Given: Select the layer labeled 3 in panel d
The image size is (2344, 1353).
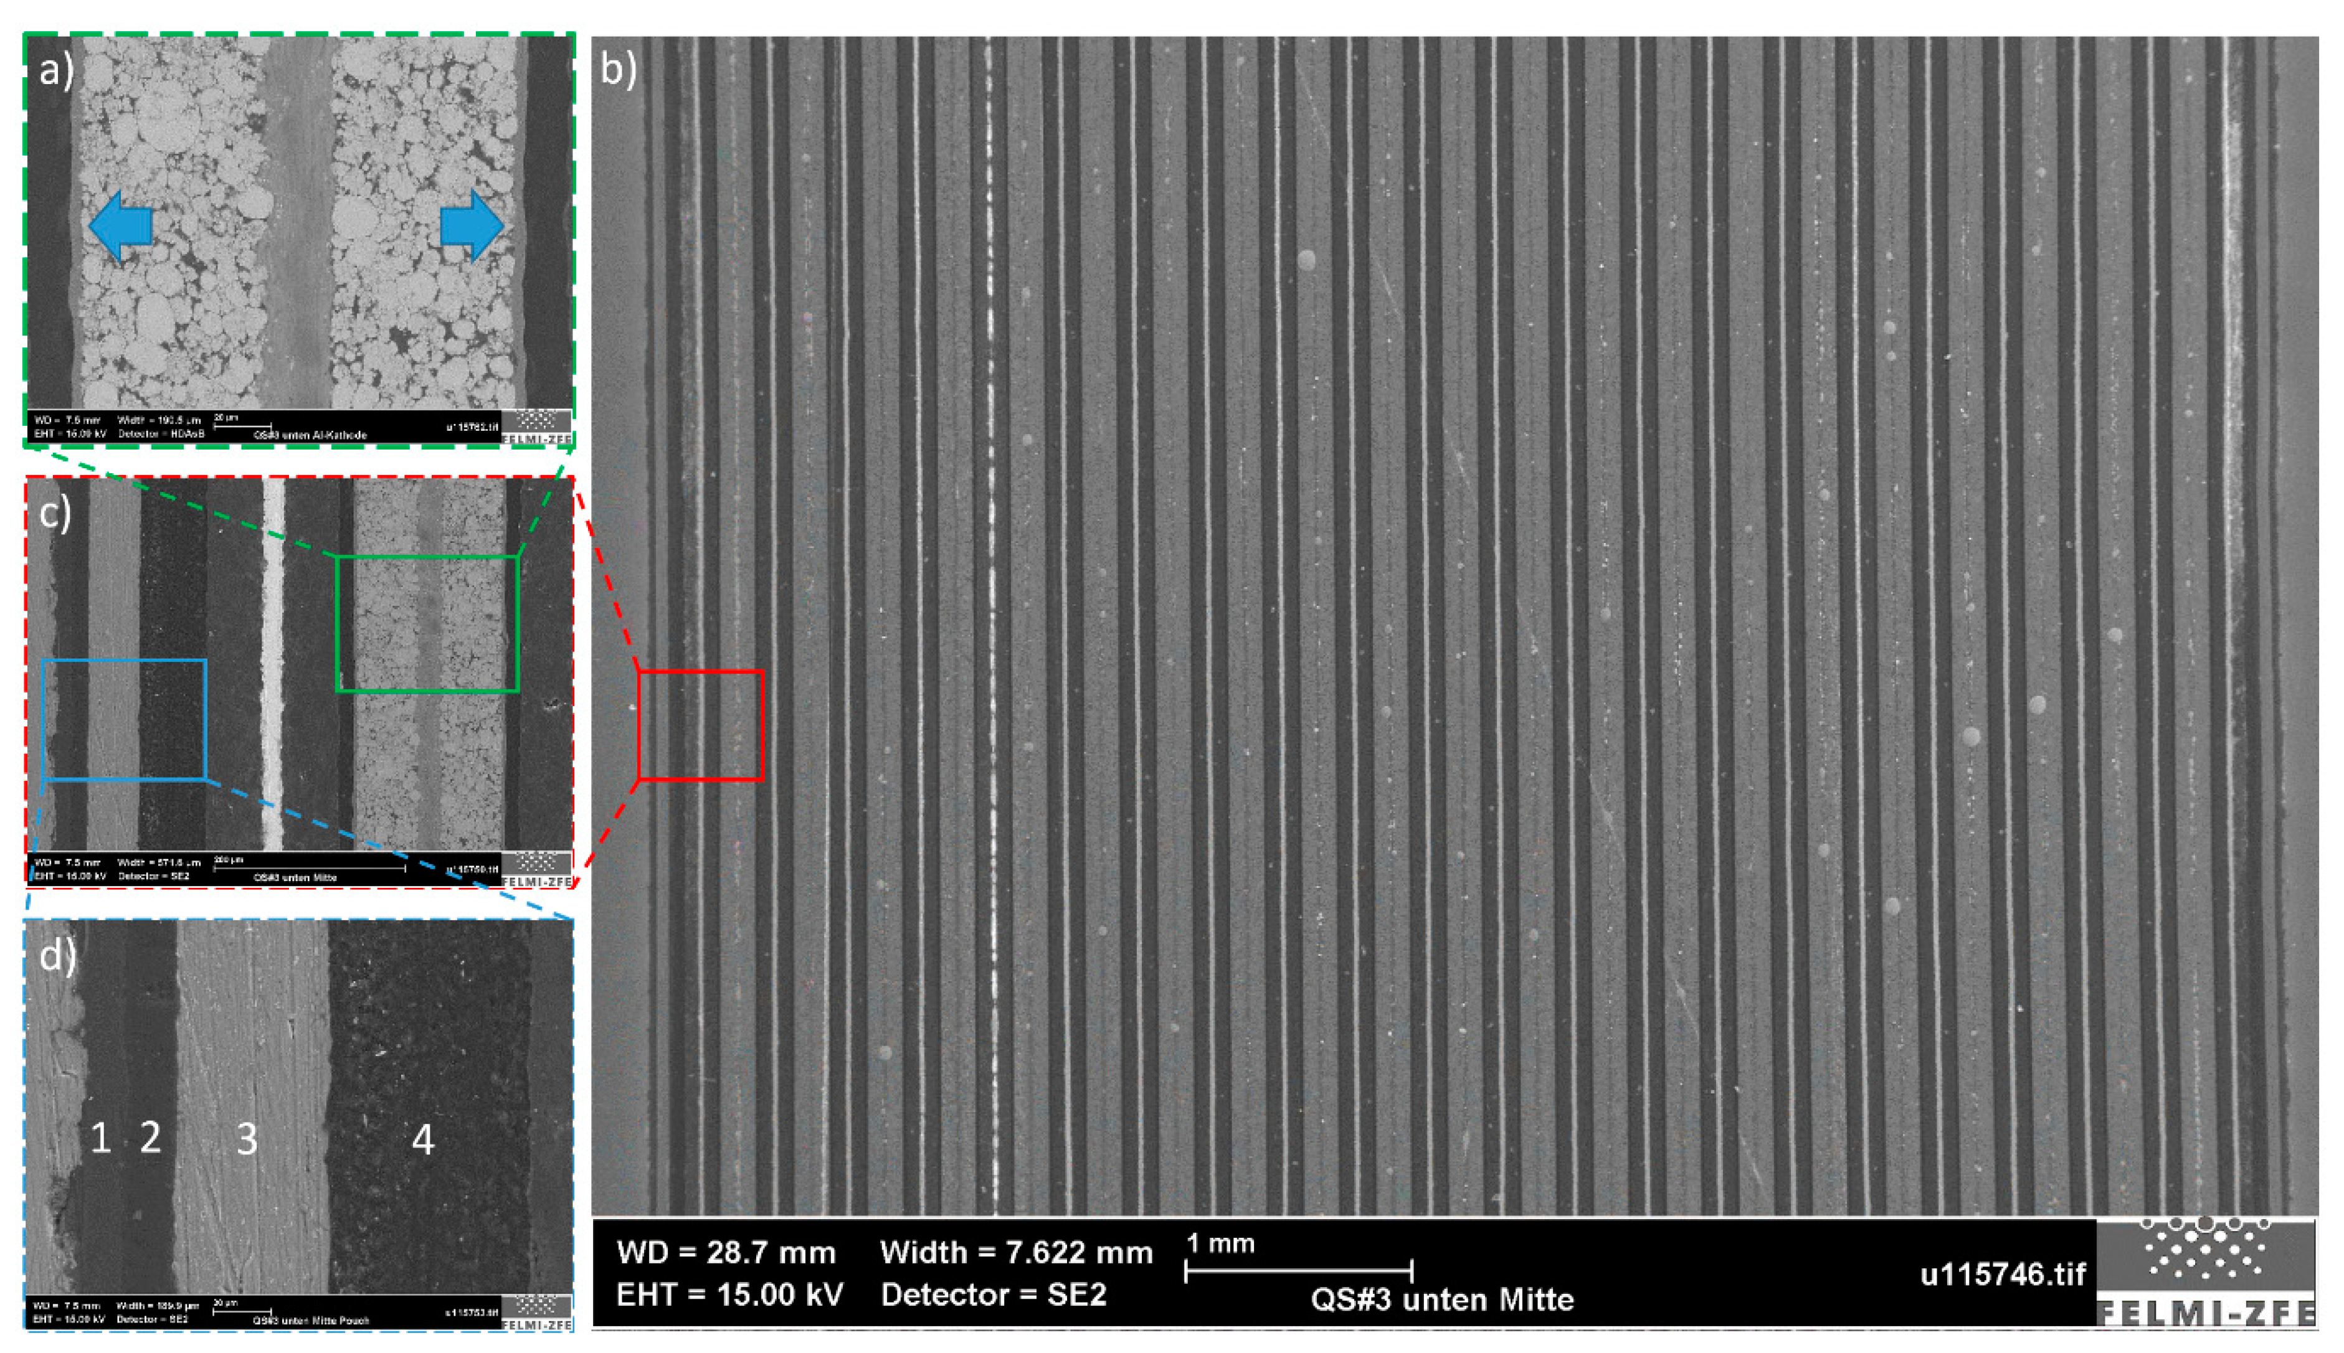Looking at the screenshot, I should point(246,1139).
